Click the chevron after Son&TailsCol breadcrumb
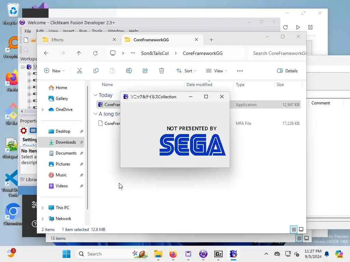The height and width of the screenshot is (262, 350). 176,53
